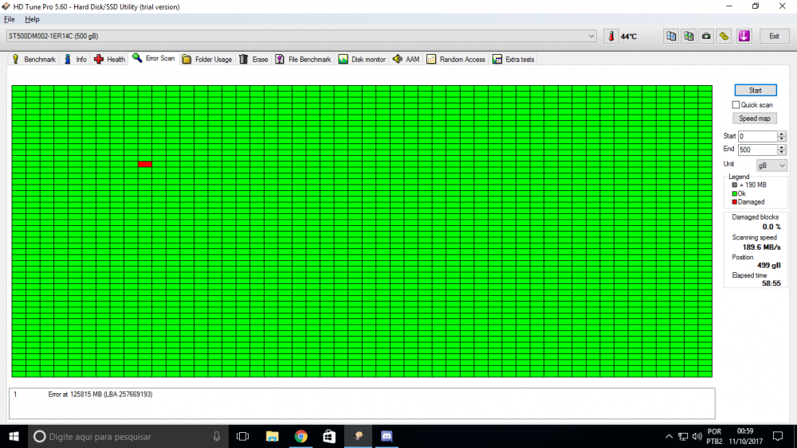Click the purple down-arrow icon
This screenshot has width=797, height=448.
(744, 36)
